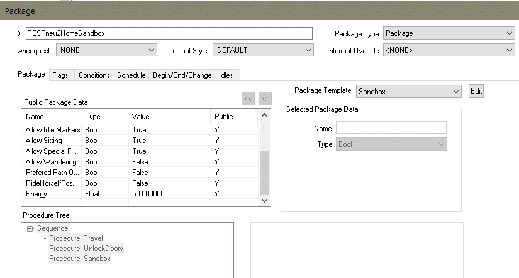Click the Selected Package Data Name field
The image size is (519, 278).
[391, 128]
